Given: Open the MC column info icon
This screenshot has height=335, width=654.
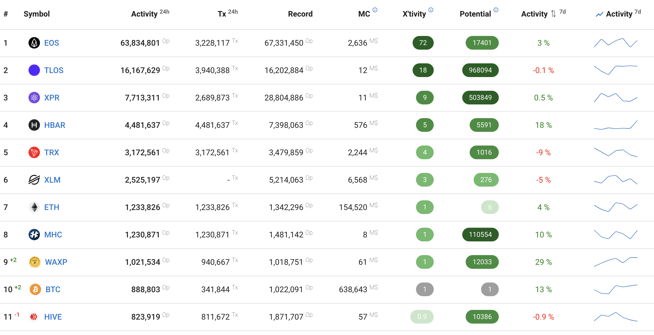Looking at the screenshot, I should 375,10.
